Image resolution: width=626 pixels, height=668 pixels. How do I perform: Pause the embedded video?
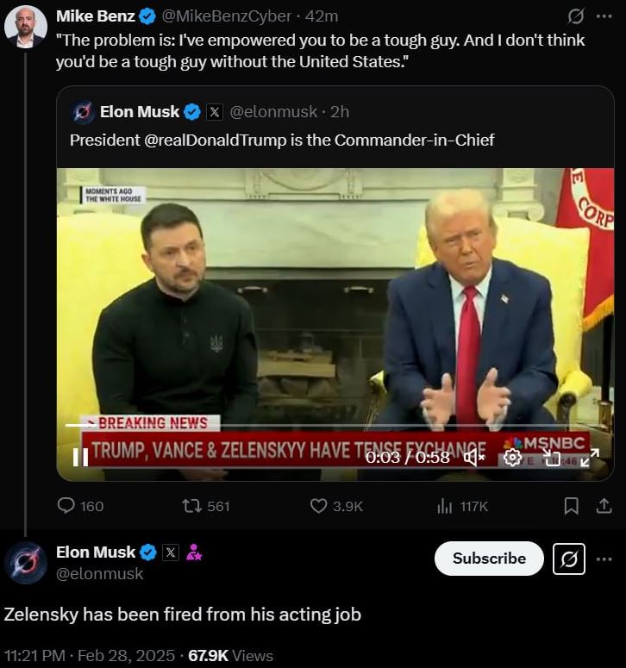click(80, 457)
